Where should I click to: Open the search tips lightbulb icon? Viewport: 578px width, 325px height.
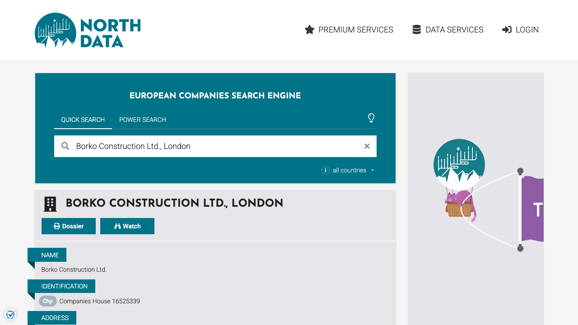pos(371,118)
